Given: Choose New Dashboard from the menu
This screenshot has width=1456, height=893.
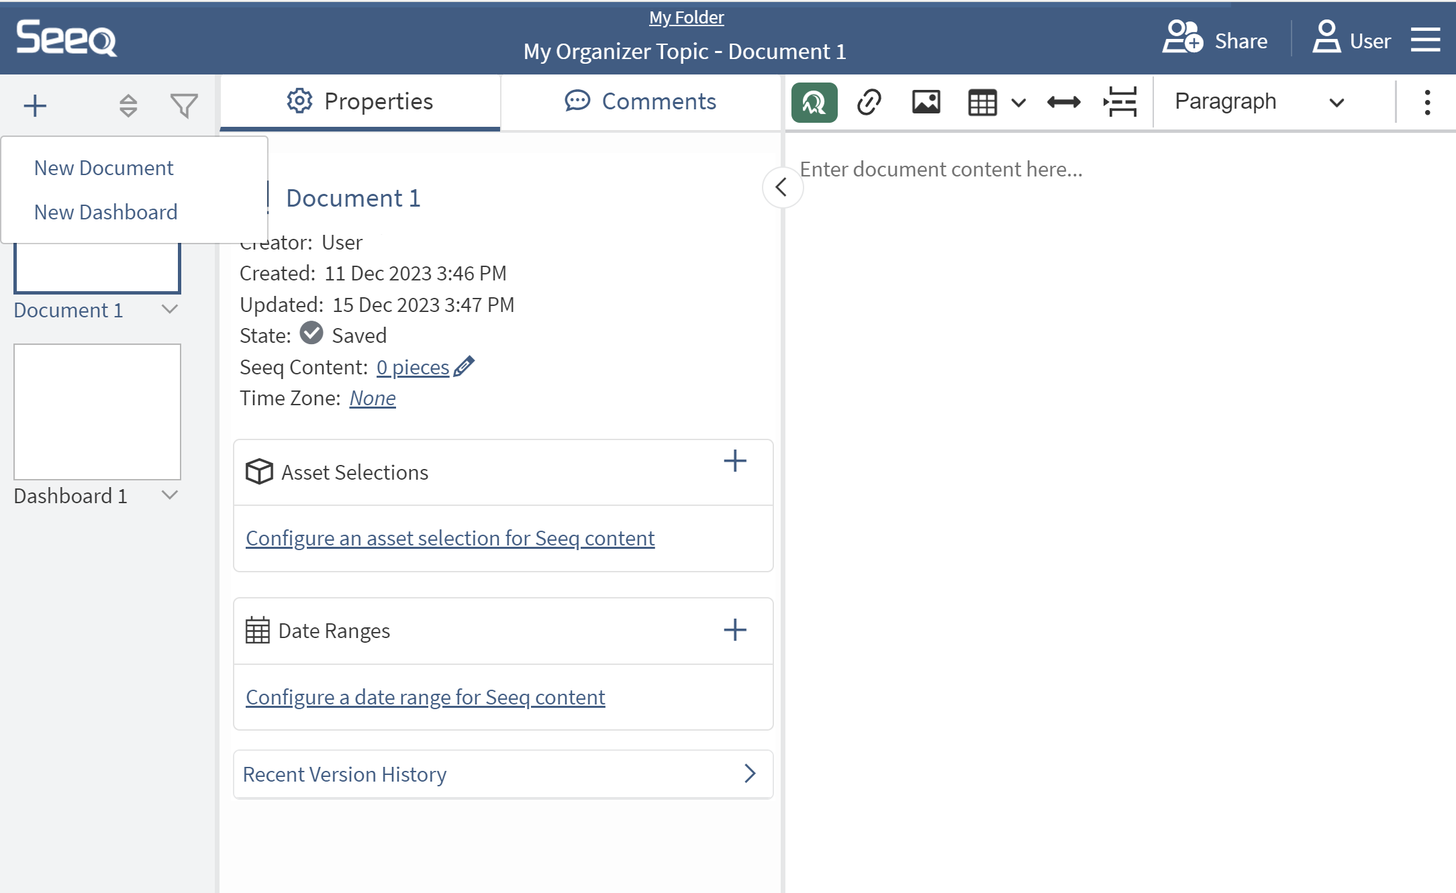Looking at the screenshot, I should [106, 212].
